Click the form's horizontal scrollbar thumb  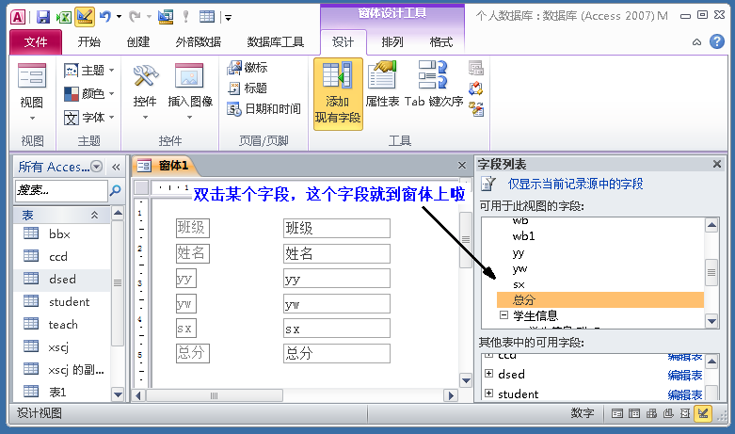coord(215,395)
